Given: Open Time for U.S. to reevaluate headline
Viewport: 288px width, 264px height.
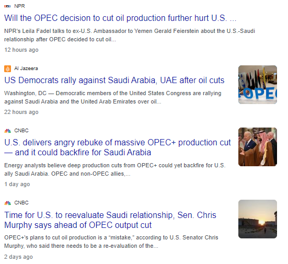Looking at the screenshot, I should pos(110,220).
